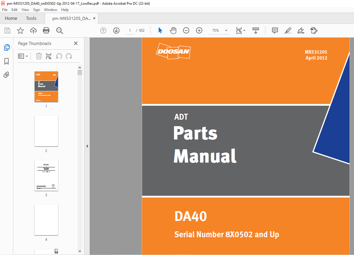Rotate page counterclockwise
This screenshot has height=255, width=354.
[59, 56]
